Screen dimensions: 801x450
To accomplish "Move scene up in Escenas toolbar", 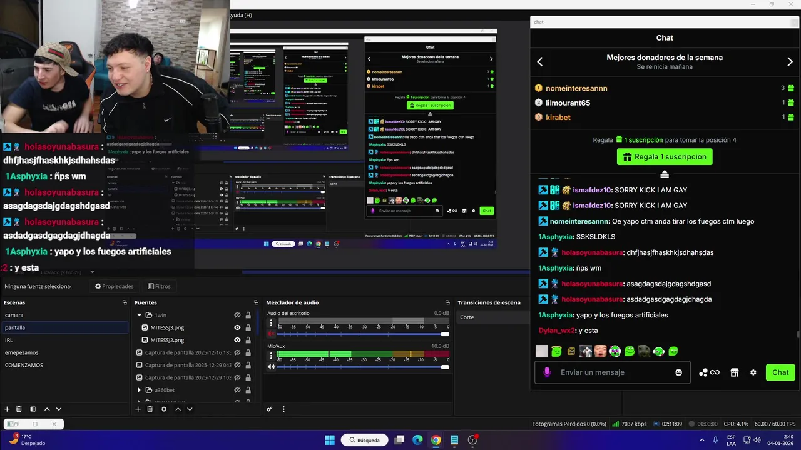I will pyautogui.click(x=47, y=409).
